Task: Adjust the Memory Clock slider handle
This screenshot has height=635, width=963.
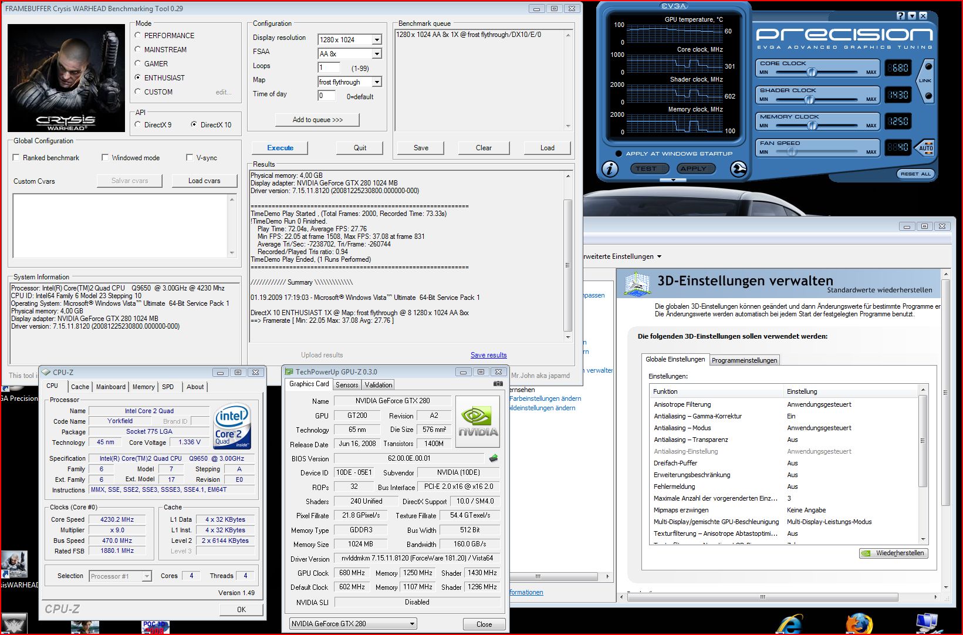Action: point(813,125)
